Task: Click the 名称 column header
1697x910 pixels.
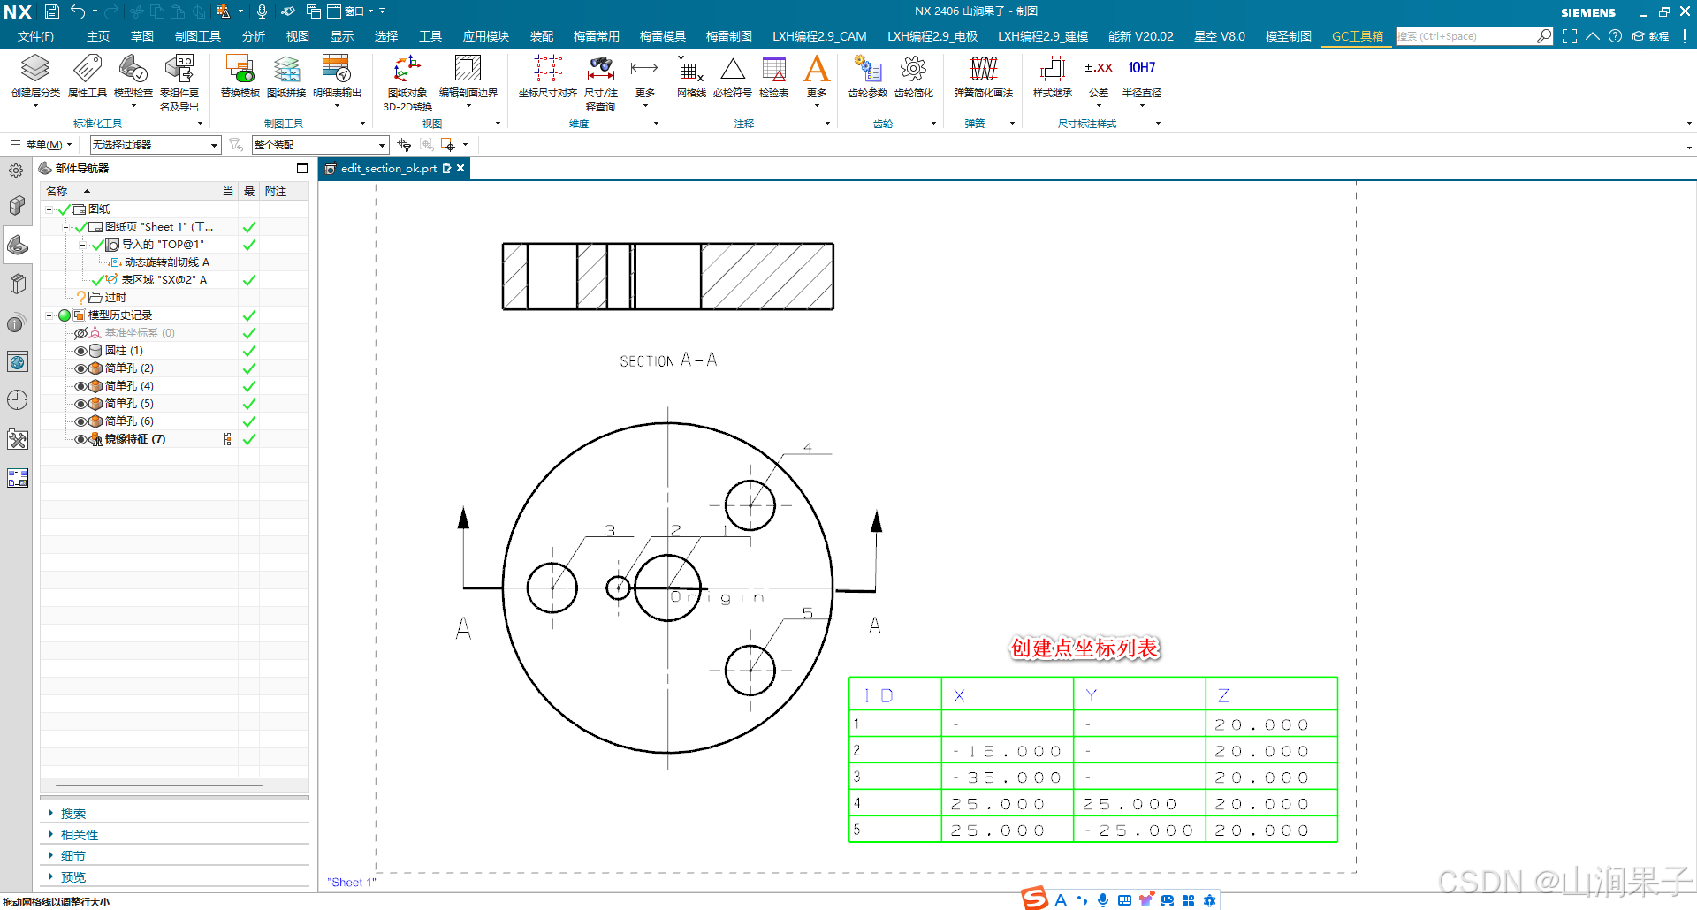Action: pyautogui.click(x=129, y=192)
